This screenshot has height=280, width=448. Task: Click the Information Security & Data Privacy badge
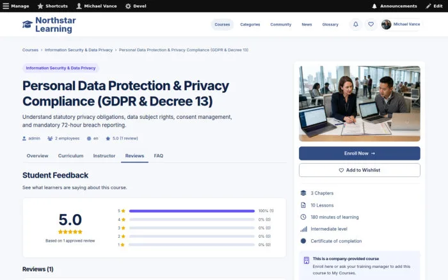coord(61,68)
